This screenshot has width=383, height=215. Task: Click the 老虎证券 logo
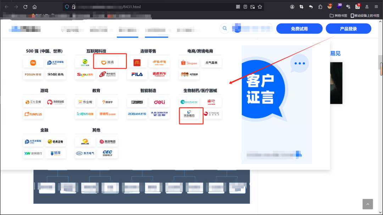pos(55,142)
